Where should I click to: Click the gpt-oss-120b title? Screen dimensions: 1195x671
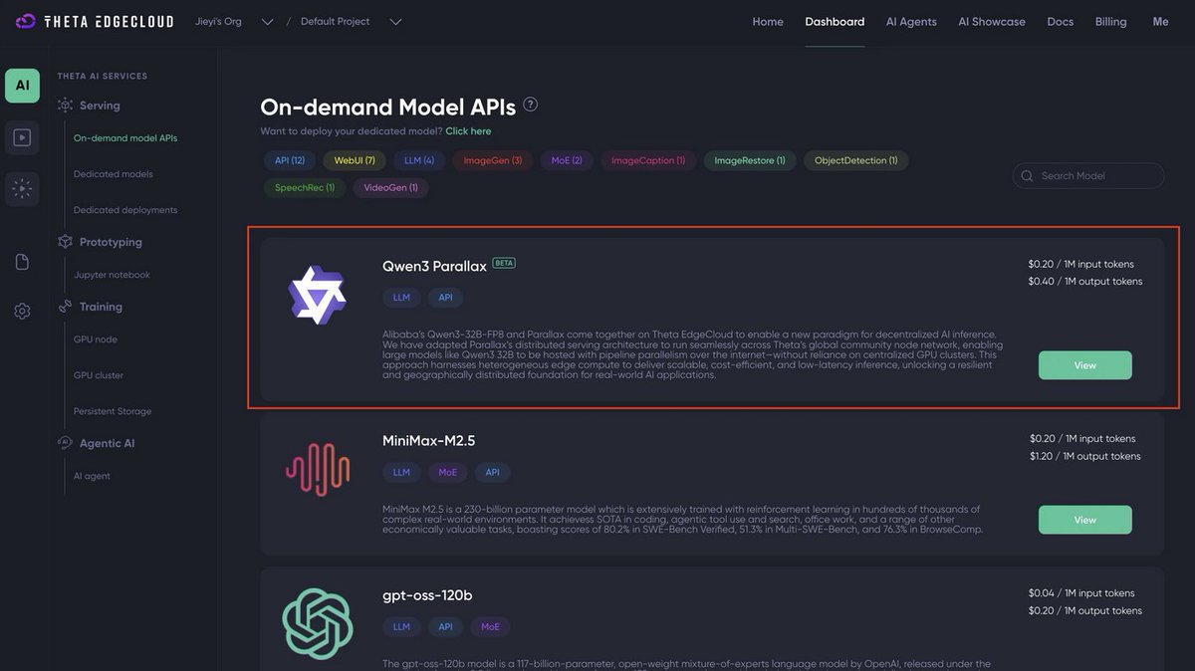[x=427, y=595]
